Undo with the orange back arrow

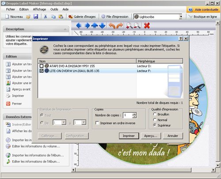click(112, 26)
